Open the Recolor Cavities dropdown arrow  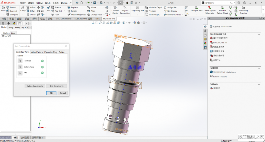tap(183, 15)
